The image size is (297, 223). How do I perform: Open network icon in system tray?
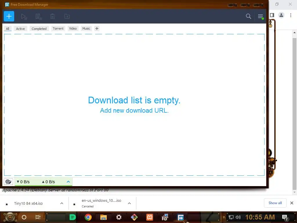231,217
